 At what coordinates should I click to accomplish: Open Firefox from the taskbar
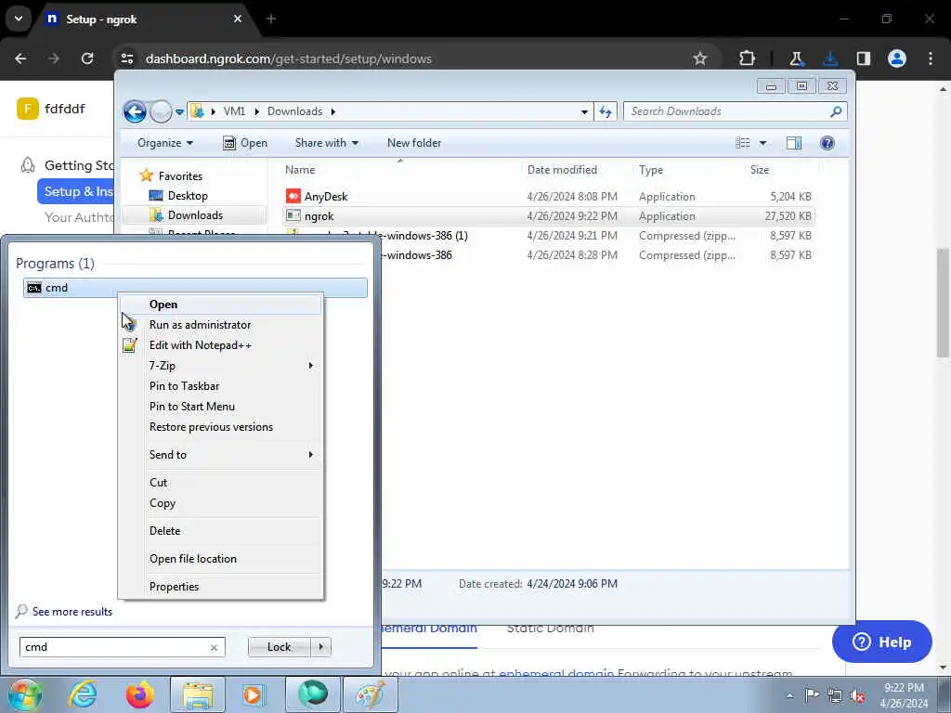coord(139,694)
